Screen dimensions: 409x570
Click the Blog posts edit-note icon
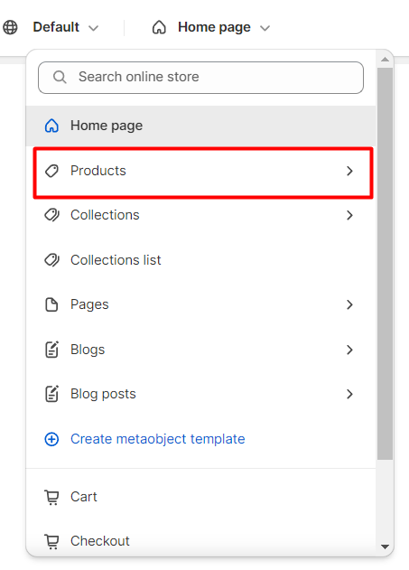click(51, 394)
